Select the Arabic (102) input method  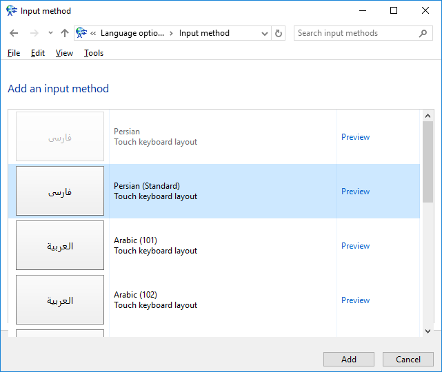point(155,300)
